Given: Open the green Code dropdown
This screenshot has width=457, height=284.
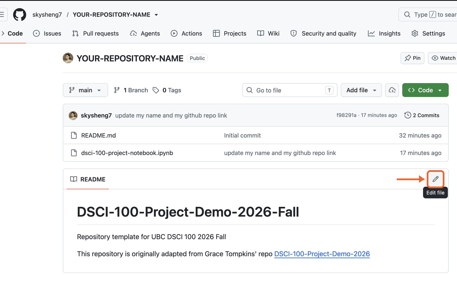Looking at the screenshot, I should (425, 90).
